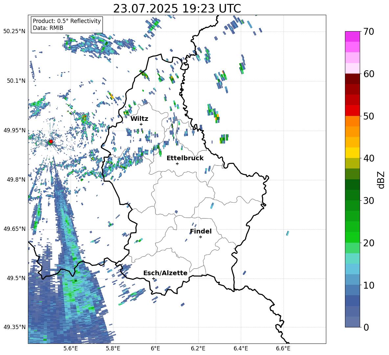Click the Findel location cross marker
This screenshot has height=355, width=389.
point(200,237)
